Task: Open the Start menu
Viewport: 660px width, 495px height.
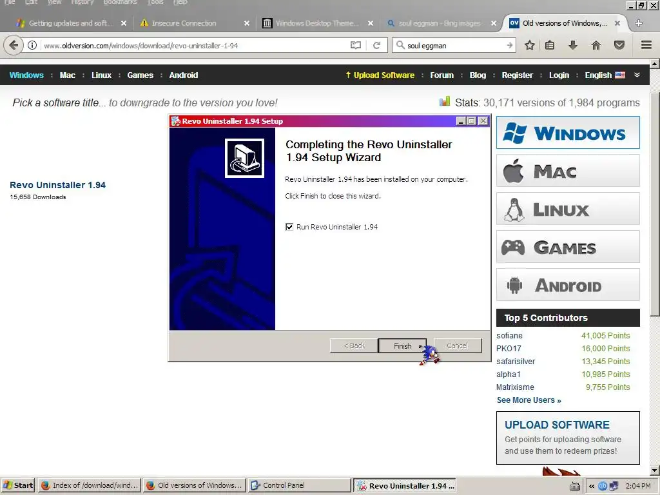Action: tap(17, 485)
